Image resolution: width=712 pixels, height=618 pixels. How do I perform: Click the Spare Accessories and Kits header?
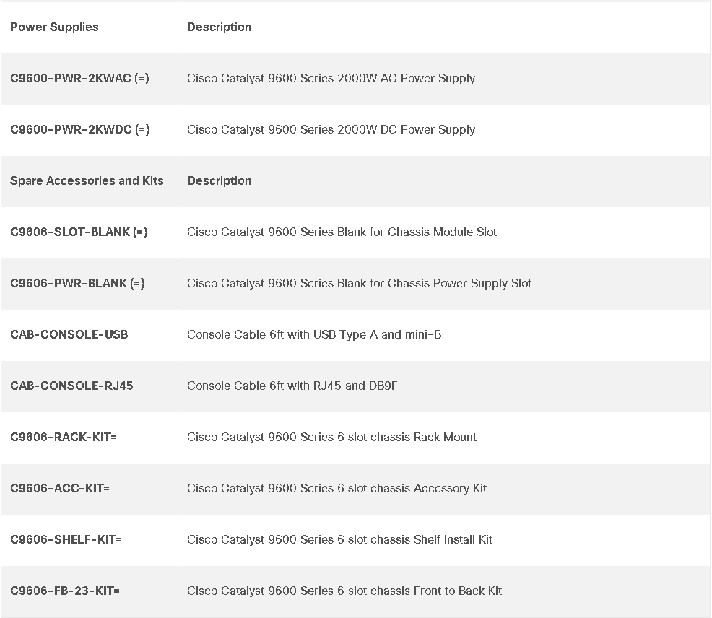pyautogui.click(x=87, y=180)
